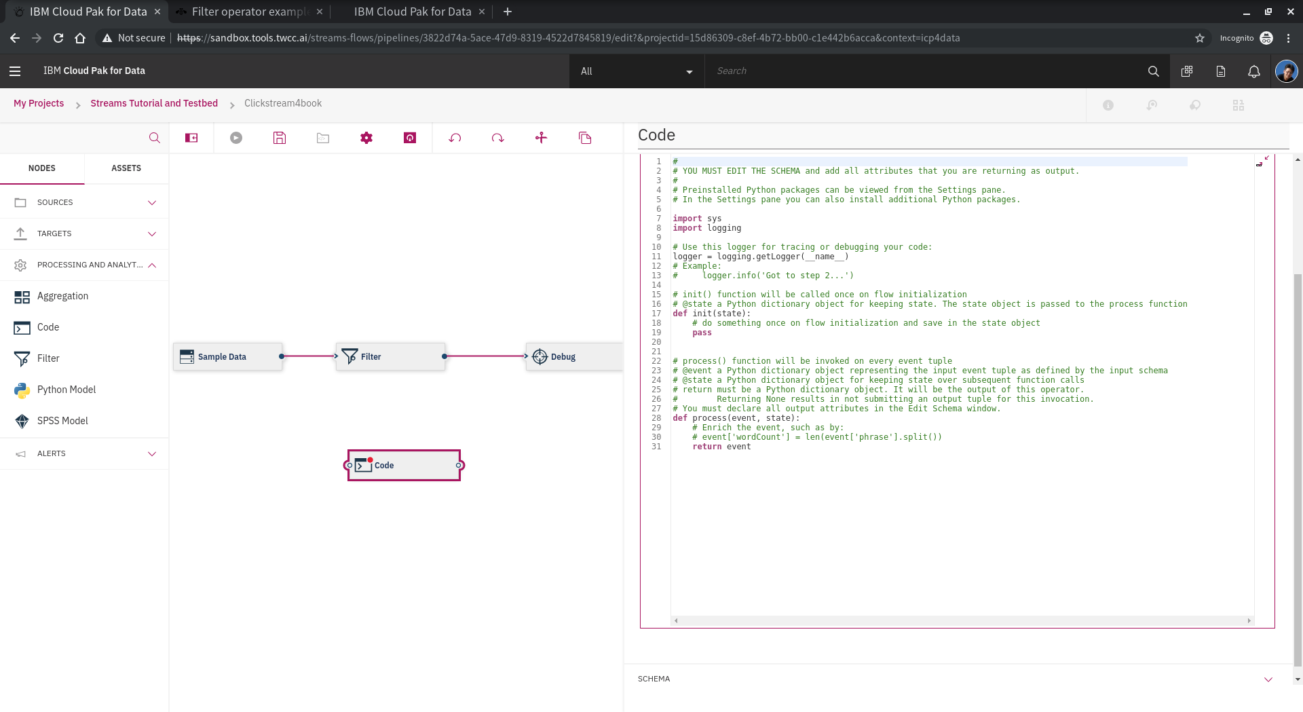Select the Sample Data node on canvas
Viewport: 1303px width, 712px height.
coord(227,356)
